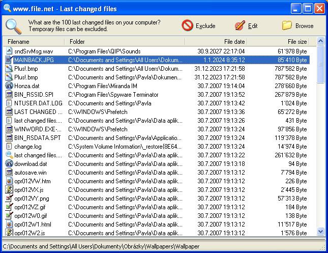Select the Honza.dat file name
The height and width of the screenshot is (253, 328).
pos(27,86)
